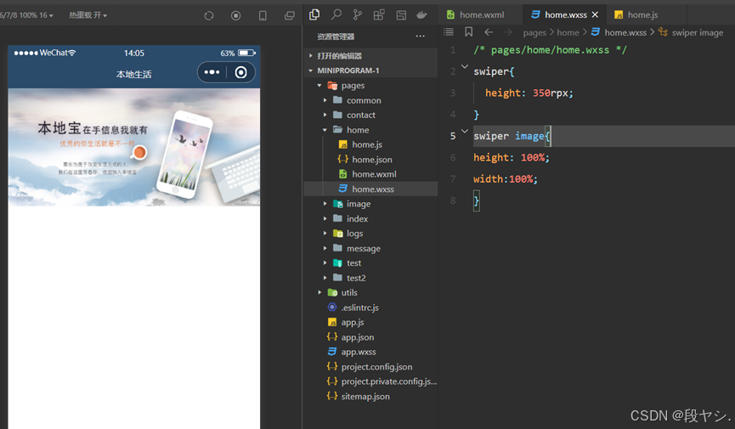735x429 pixels.
Task: Click the explorer more actions ellipsis
Action: tap(420, 36)
